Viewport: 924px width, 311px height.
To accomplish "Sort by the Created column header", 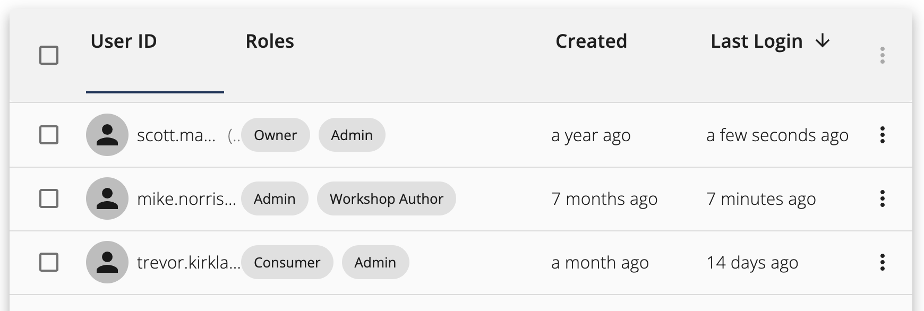I will (x=591, y=41).
